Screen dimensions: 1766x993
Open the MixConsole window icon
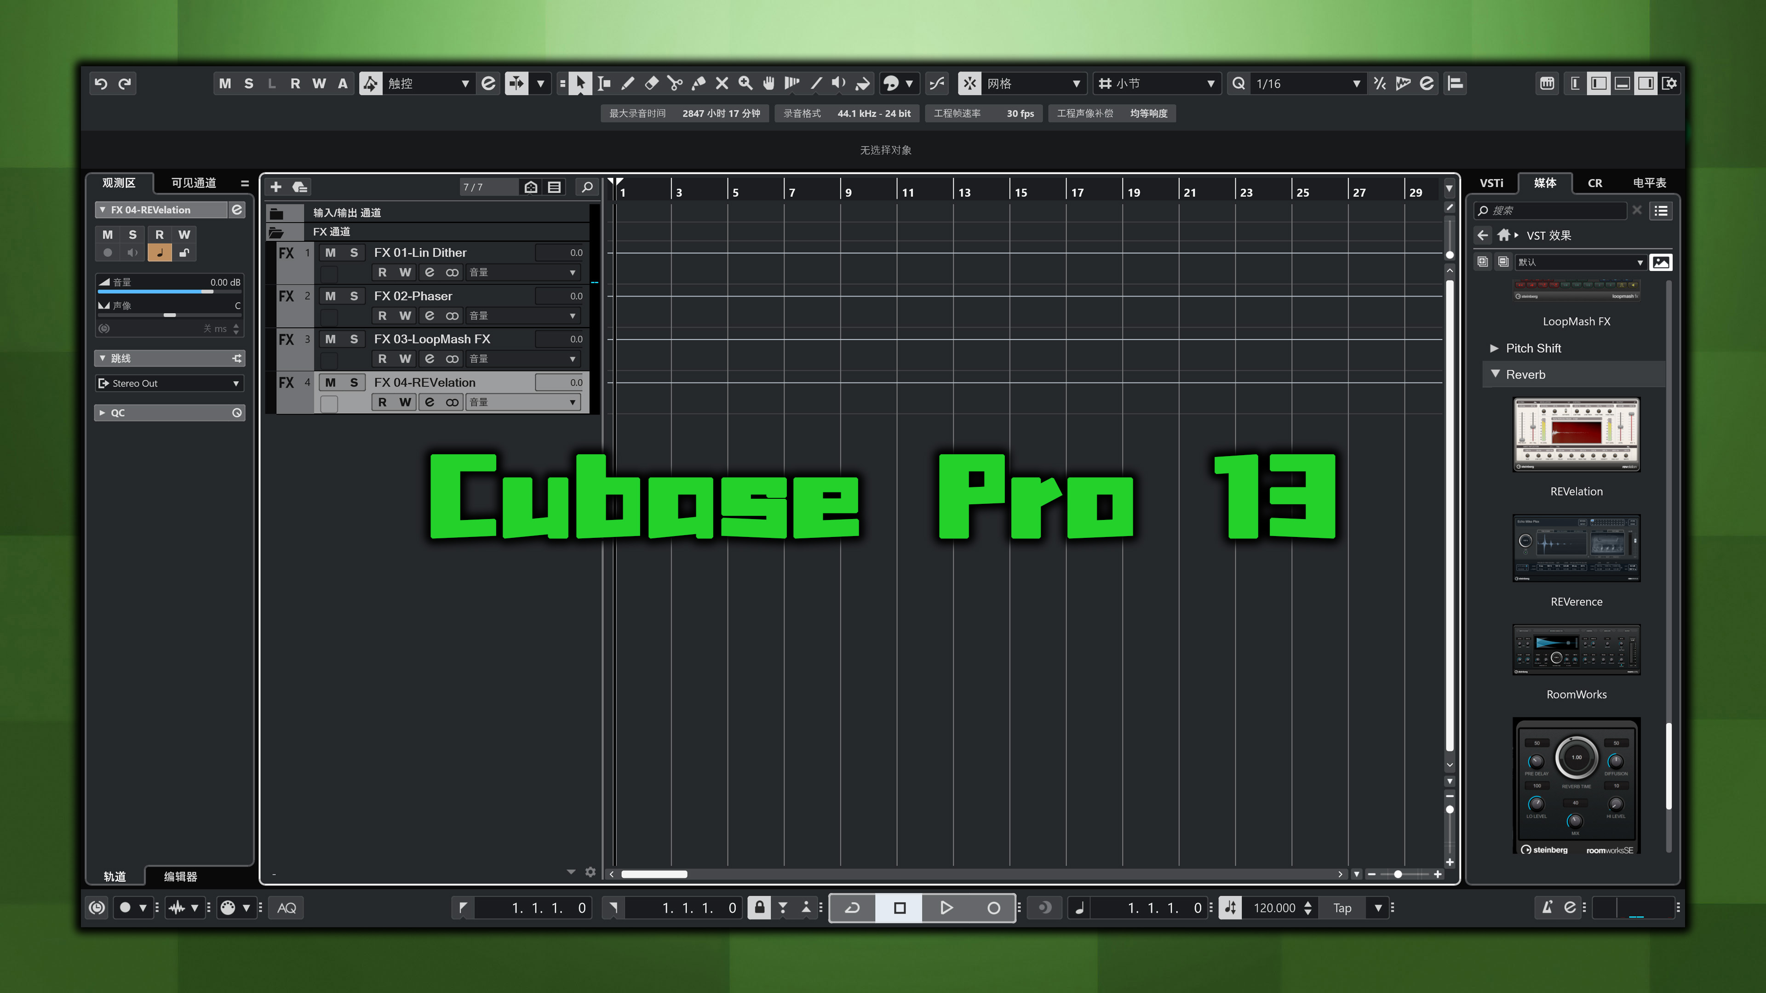(x=1547, y=84)
